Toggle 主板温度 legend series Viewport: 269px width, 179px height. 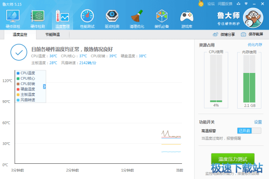click(26, 94)
